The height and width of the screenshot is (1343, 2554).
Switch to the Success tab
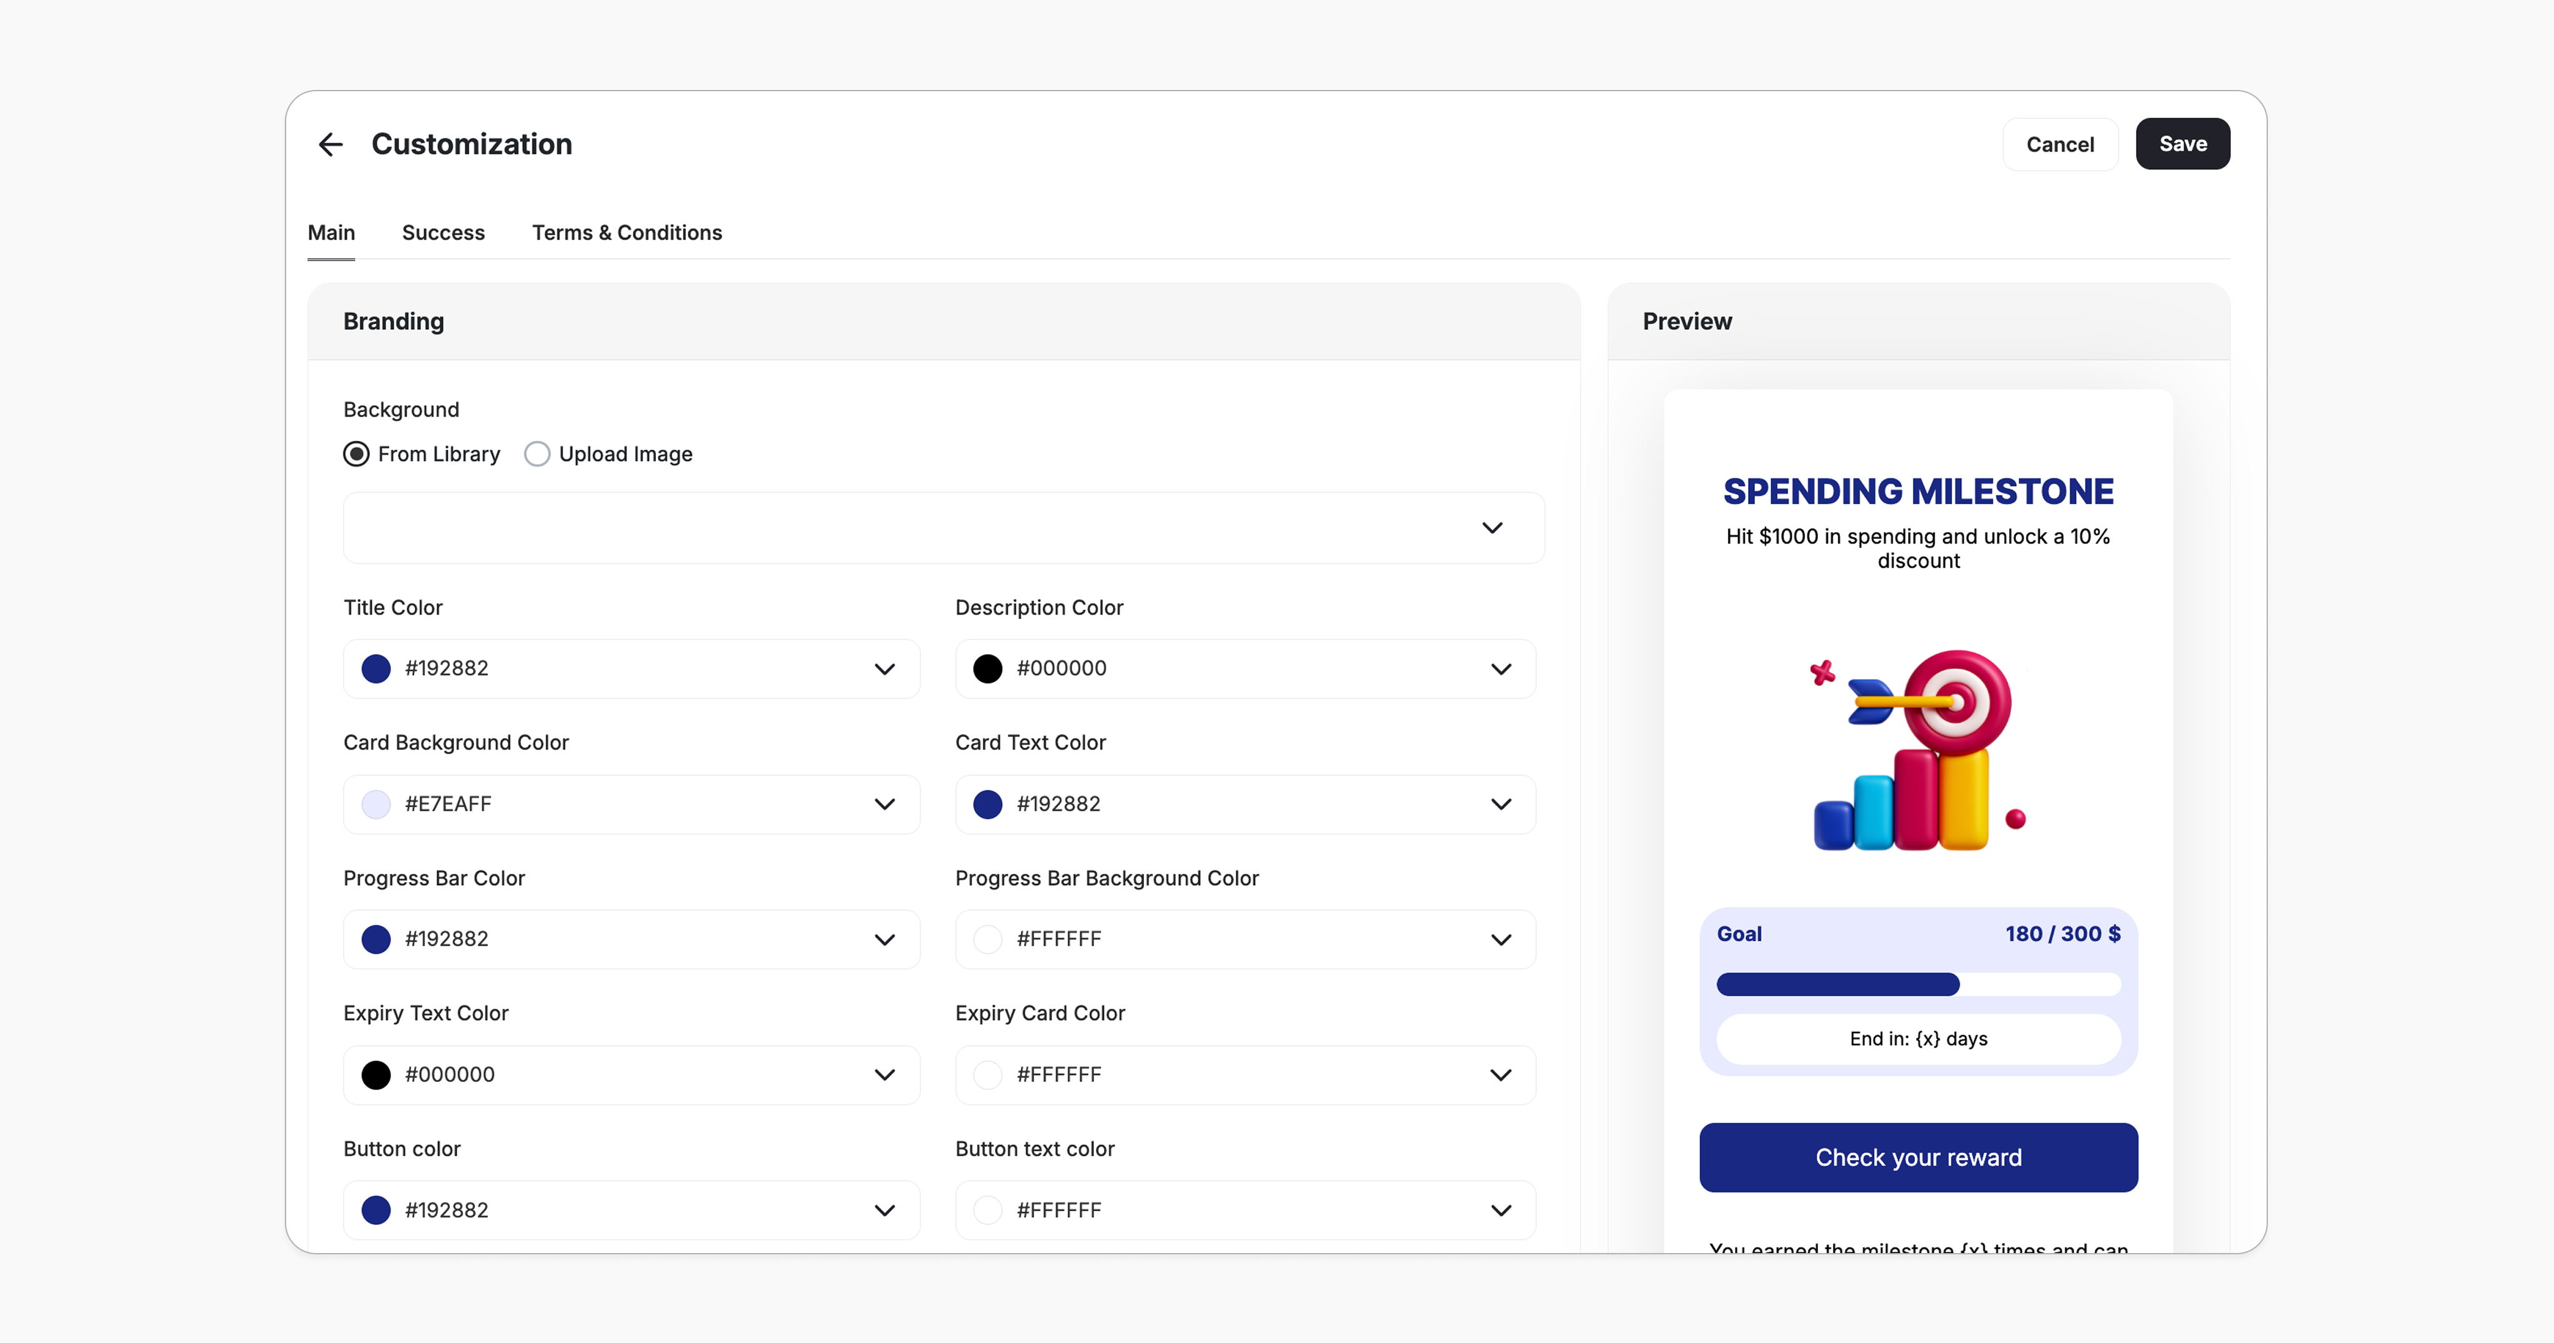[x=443, y=233]
